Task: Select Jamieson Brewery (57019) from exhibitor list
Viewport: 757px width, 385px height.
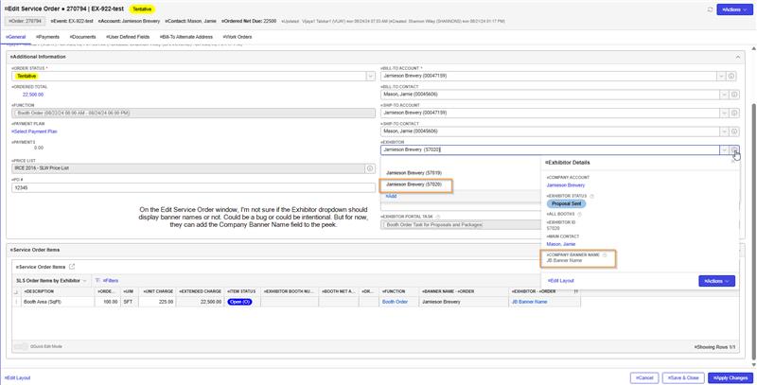Action: coord(414,173)
